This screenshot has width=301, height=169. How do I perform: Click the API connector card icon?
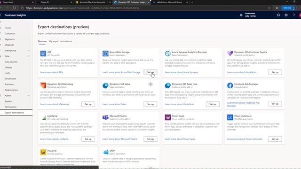[x=43, y=54]
